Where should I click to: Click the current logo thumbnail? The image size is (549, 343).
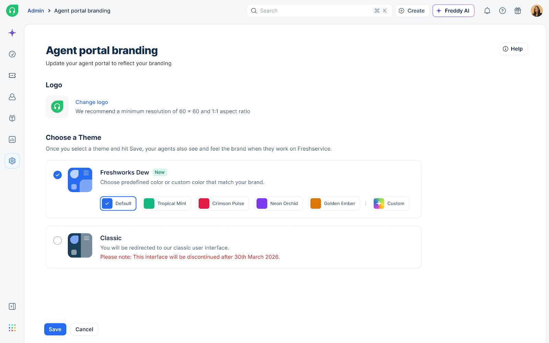[x=57, y=107]
